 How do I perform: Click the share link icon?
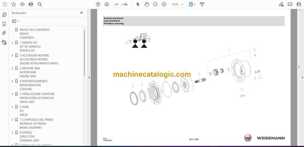pos(281,4)
